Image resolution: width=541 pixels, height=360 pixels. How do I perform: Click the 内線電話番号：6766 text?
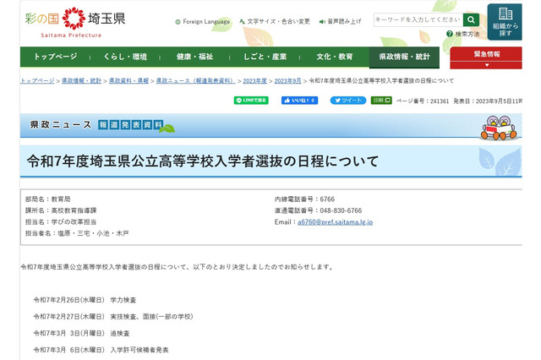(304, 199)
